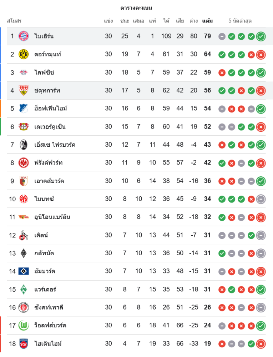Screen dimensions: 273x357
Task: Click the 5 นัดล่าสุด column header
Action: tap(240, 21)
